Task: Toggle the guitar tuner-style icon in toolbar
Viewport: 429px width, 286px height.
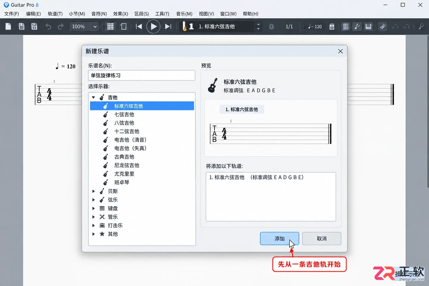Action: (x=357, y=27)
